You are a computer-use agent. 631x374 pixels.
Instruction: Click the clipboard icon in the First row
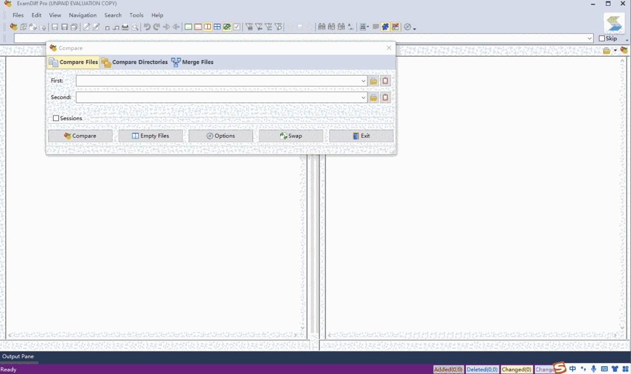pos(385,81)
